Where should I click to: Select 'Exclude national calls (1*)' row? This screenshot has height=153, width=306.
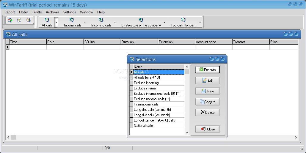tap(159, 99)
